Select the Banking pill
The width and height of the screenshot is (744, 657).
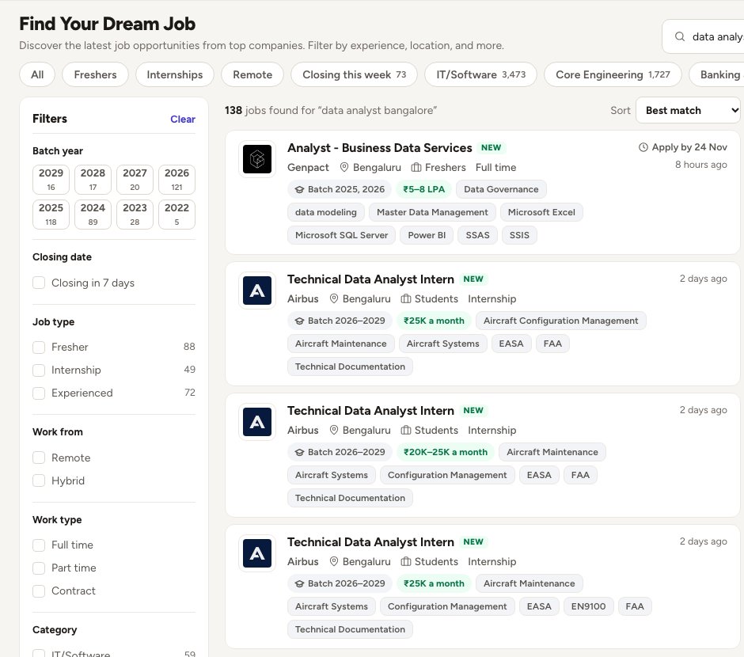[x=716, y=74]
